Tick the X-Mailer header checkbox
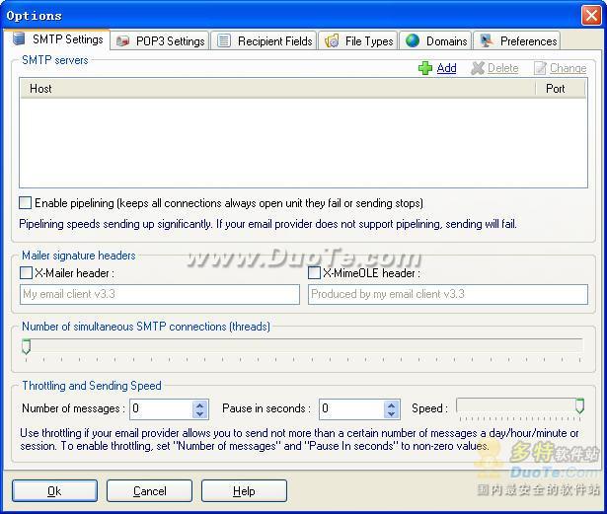 click(26, 273)
